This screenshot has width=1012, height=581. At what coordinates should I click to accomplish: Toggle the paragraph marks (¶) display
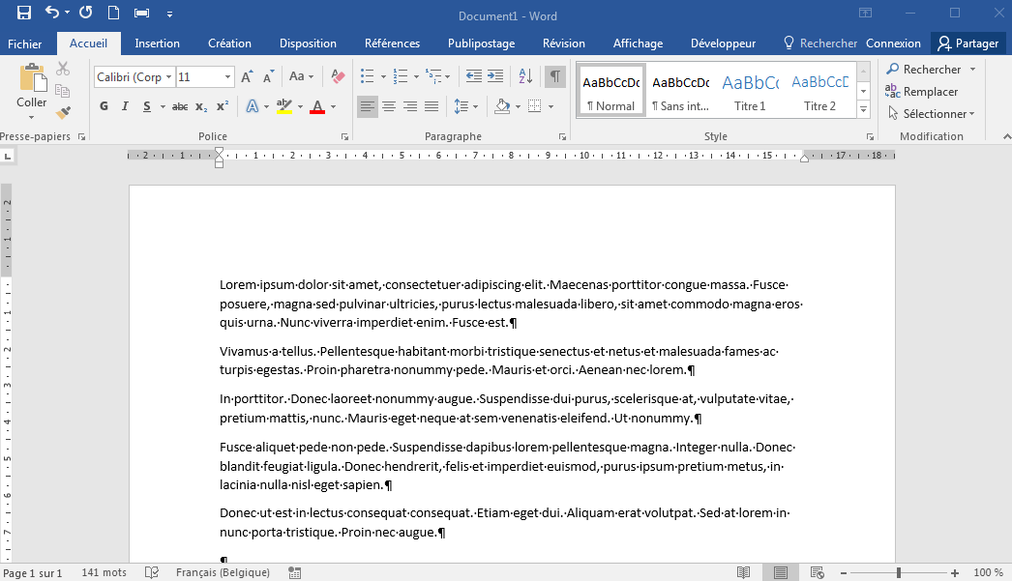tap(554, 76)
